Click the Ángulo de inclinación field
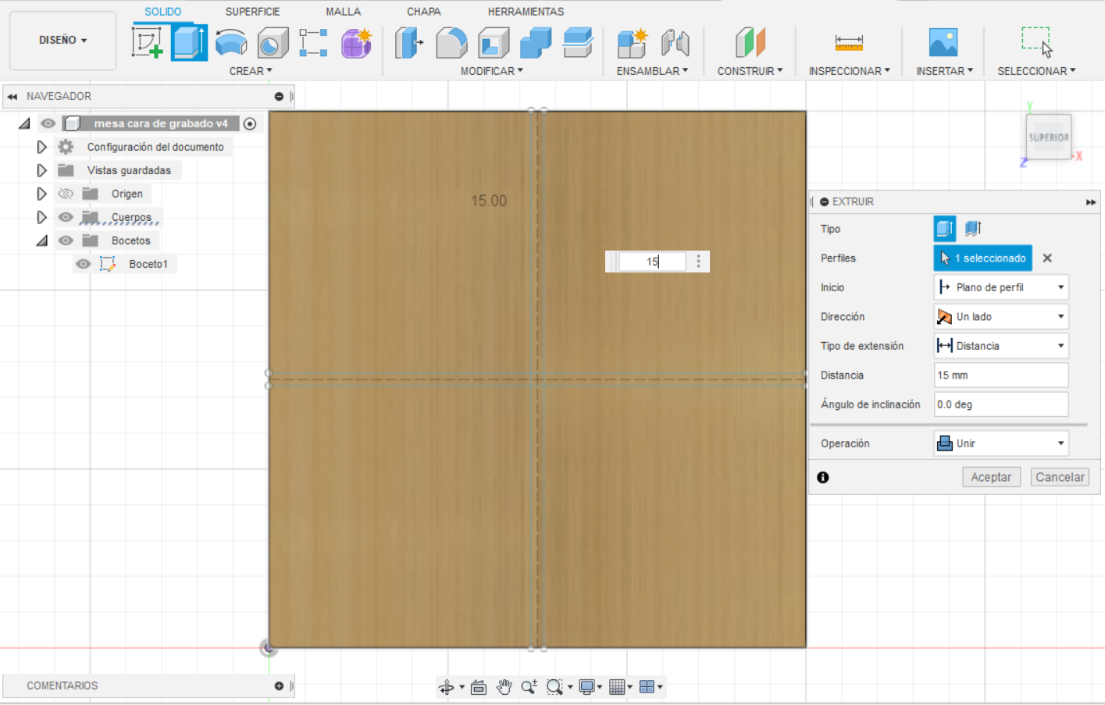 point(1001,404)
